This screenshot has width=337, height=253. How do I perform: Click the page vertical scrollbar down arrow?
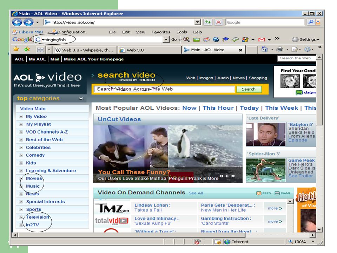[x=319, y=230]
